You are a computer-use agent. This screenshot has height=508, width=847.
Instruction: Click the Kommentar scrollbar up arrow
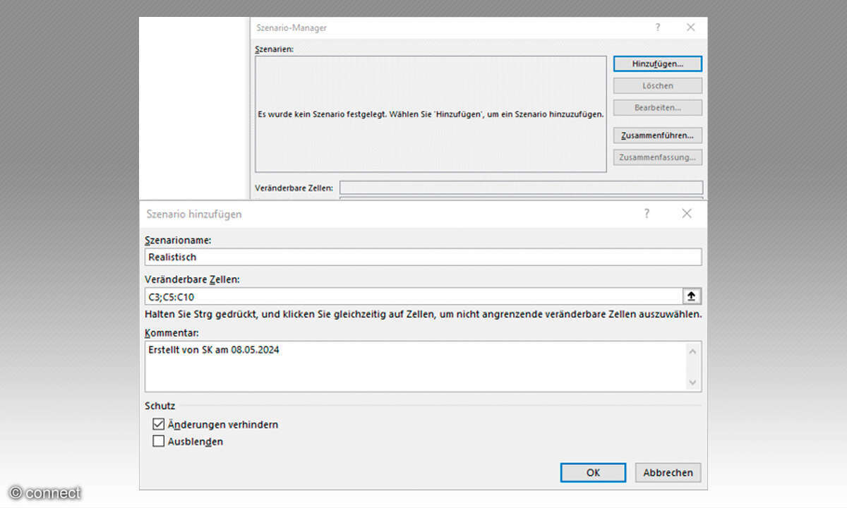693,351
